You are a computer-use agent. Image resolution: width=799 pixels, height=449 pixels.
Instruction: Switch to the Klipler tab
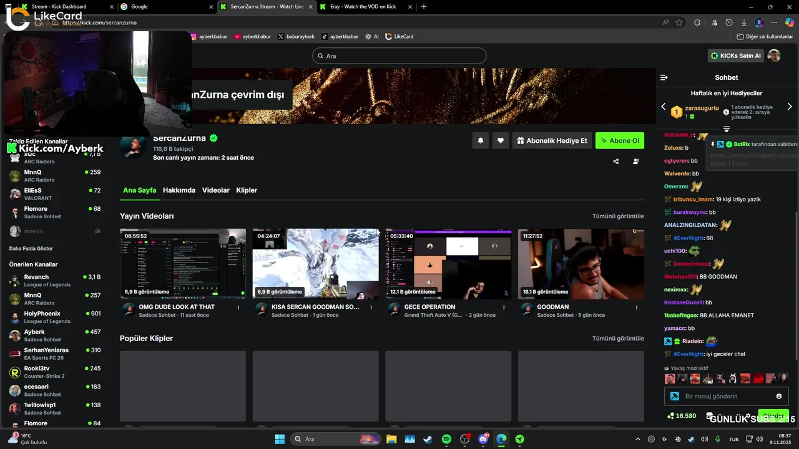pyautogui.click(x=247, y=190)
